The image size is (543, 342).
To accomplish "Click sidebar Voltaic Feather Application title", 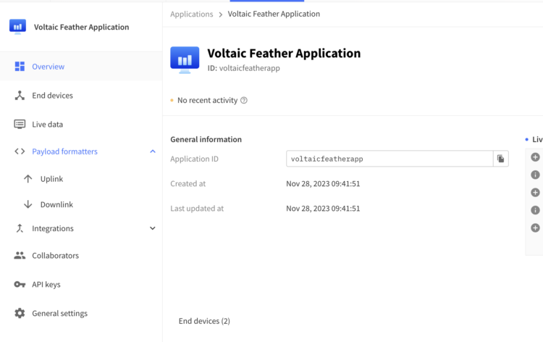I will pos(81,27).
